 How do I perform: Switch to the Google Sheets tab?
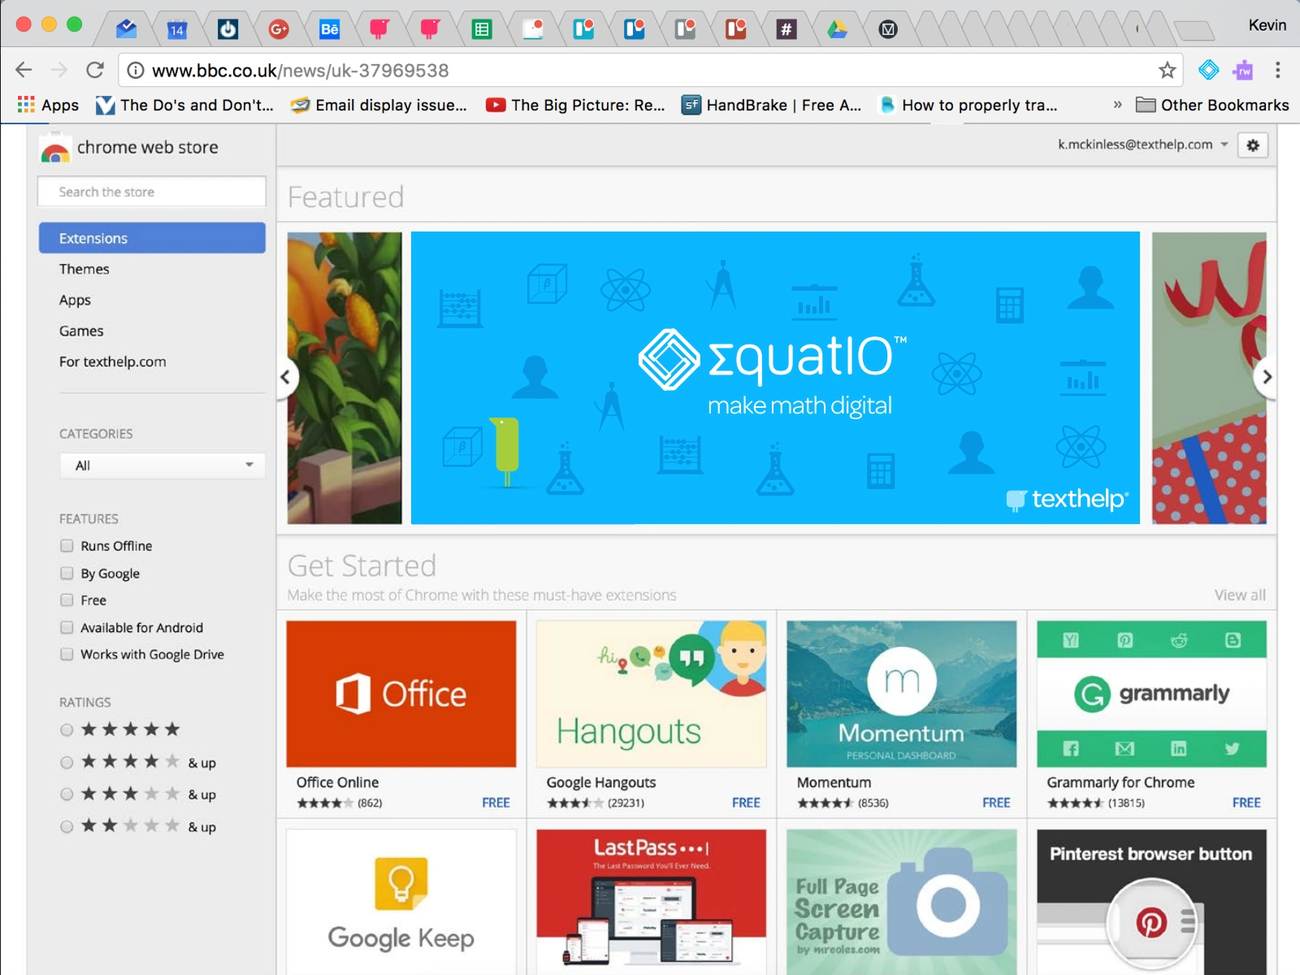482,30
